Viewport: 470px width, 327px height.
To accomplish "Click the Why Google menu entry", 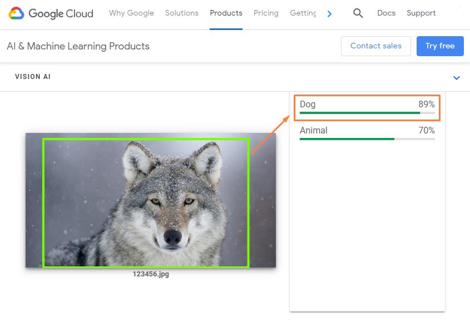I will coord(131,13).
